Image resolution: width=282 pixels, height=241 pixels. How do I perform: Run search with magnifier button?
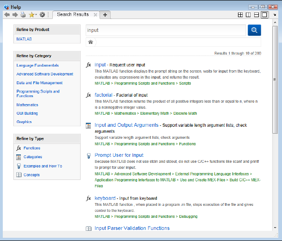(x=254, y=30)
